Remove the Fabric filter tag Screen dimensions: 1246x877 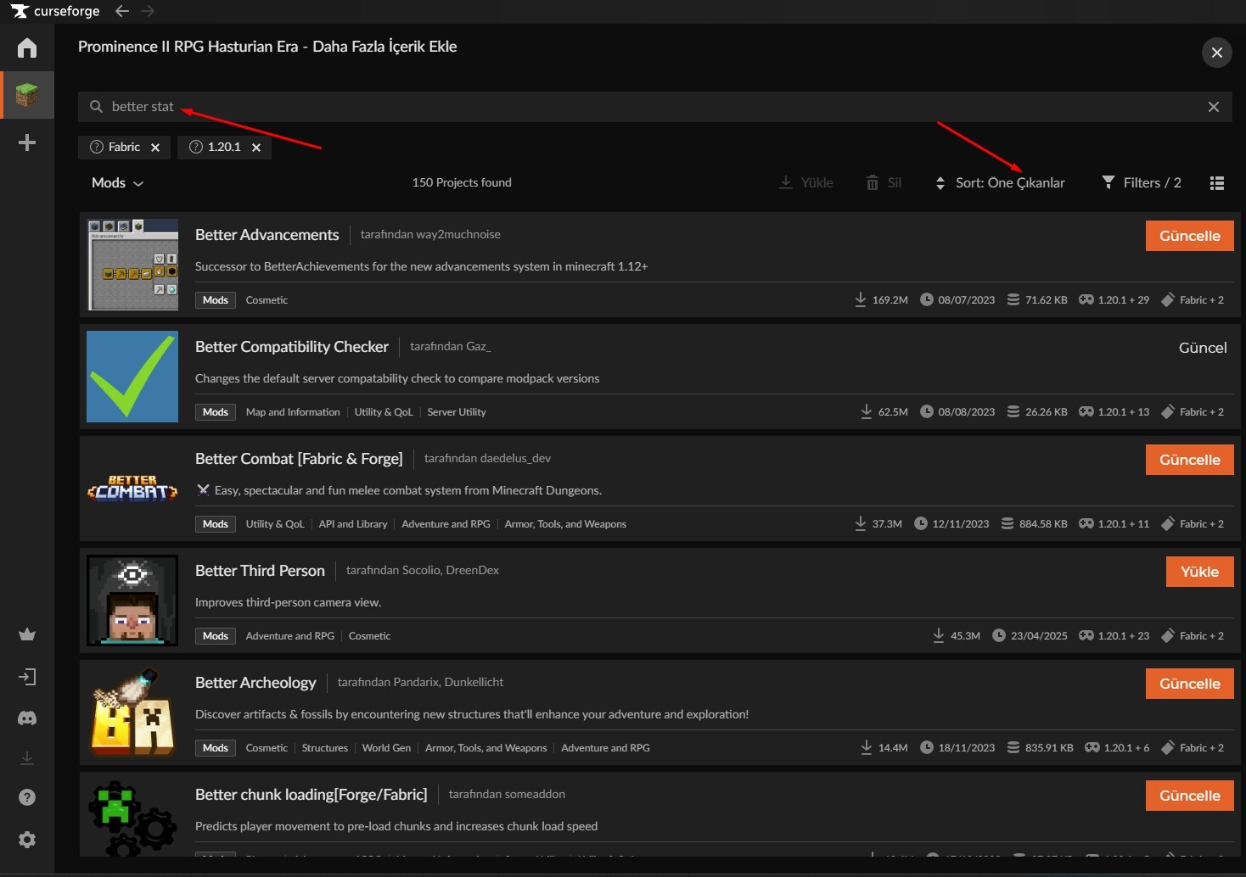155,148
